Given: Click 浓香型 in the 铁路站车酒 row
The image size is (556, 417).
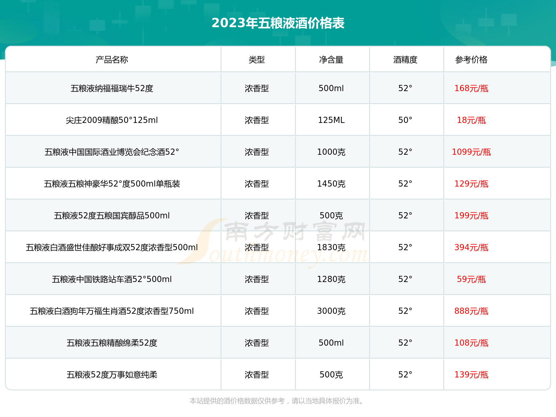Looking at the screenshot, I should click(x=257, y=279).
